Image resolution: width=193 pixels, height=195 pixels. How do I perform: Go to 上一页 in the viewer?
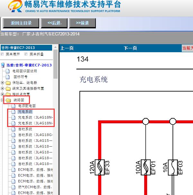click(67, 48)
